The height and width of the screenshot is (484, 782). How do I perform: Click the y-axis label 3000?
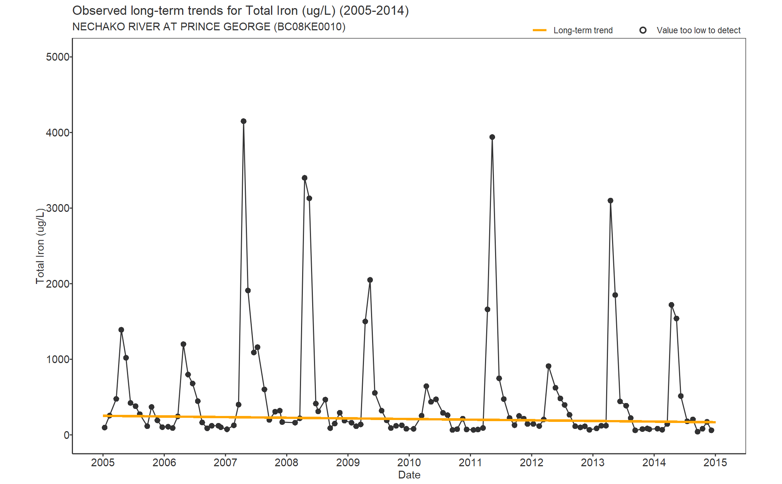(x=58, y=208)
